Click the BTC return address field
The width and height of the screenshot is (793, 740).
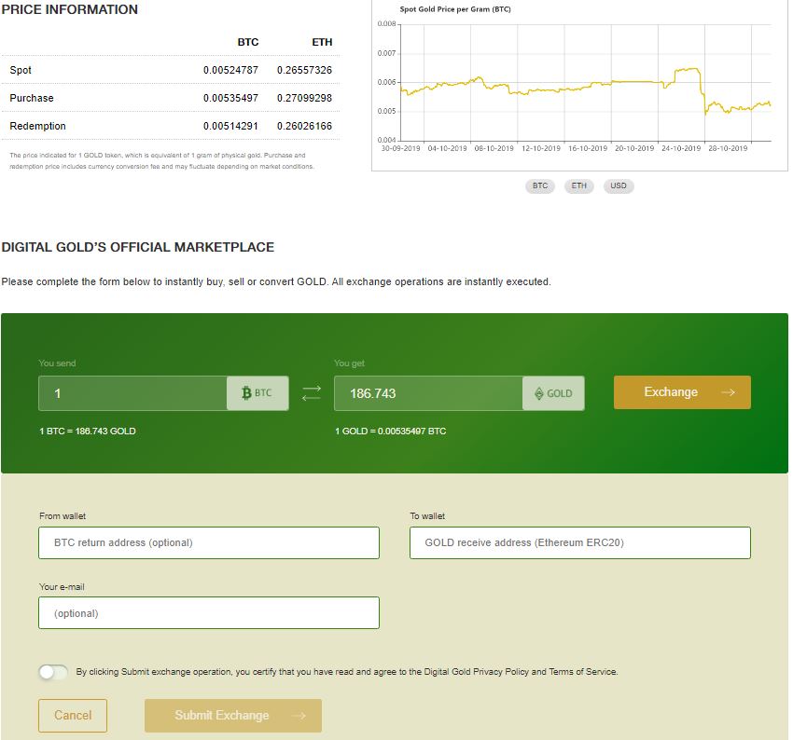point(209,542)
